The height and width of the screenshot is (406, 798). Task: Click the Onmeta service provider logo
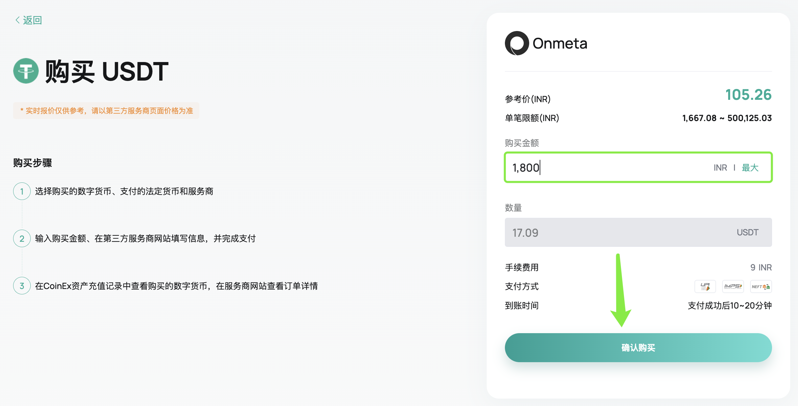pyautogui.click(x=546, y=43)
